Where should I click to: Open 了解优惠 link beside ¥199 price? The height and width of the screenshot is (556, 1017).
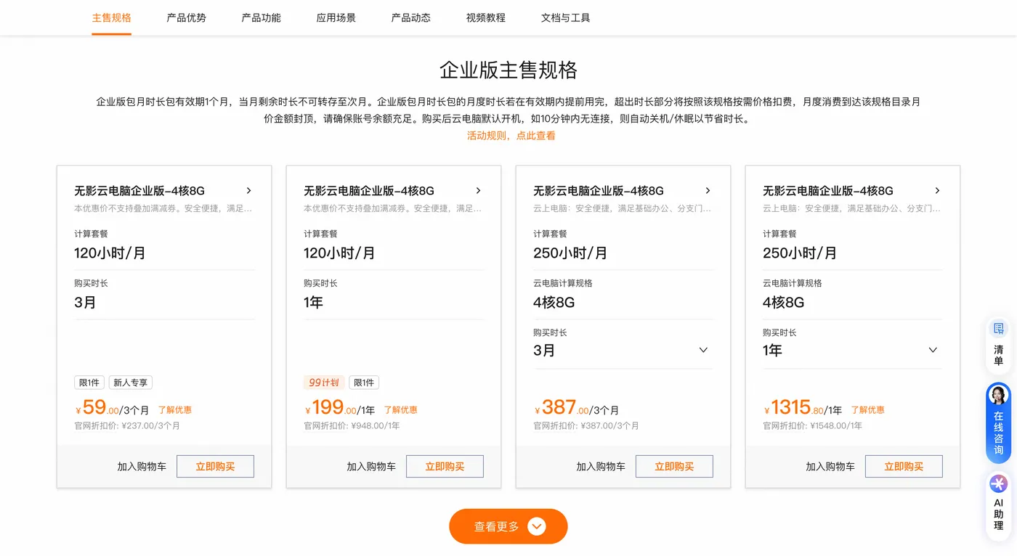pos(401,410)
